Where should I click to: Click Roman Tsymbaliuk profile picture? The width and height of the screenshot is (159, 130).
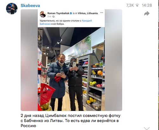click(43, 14)
